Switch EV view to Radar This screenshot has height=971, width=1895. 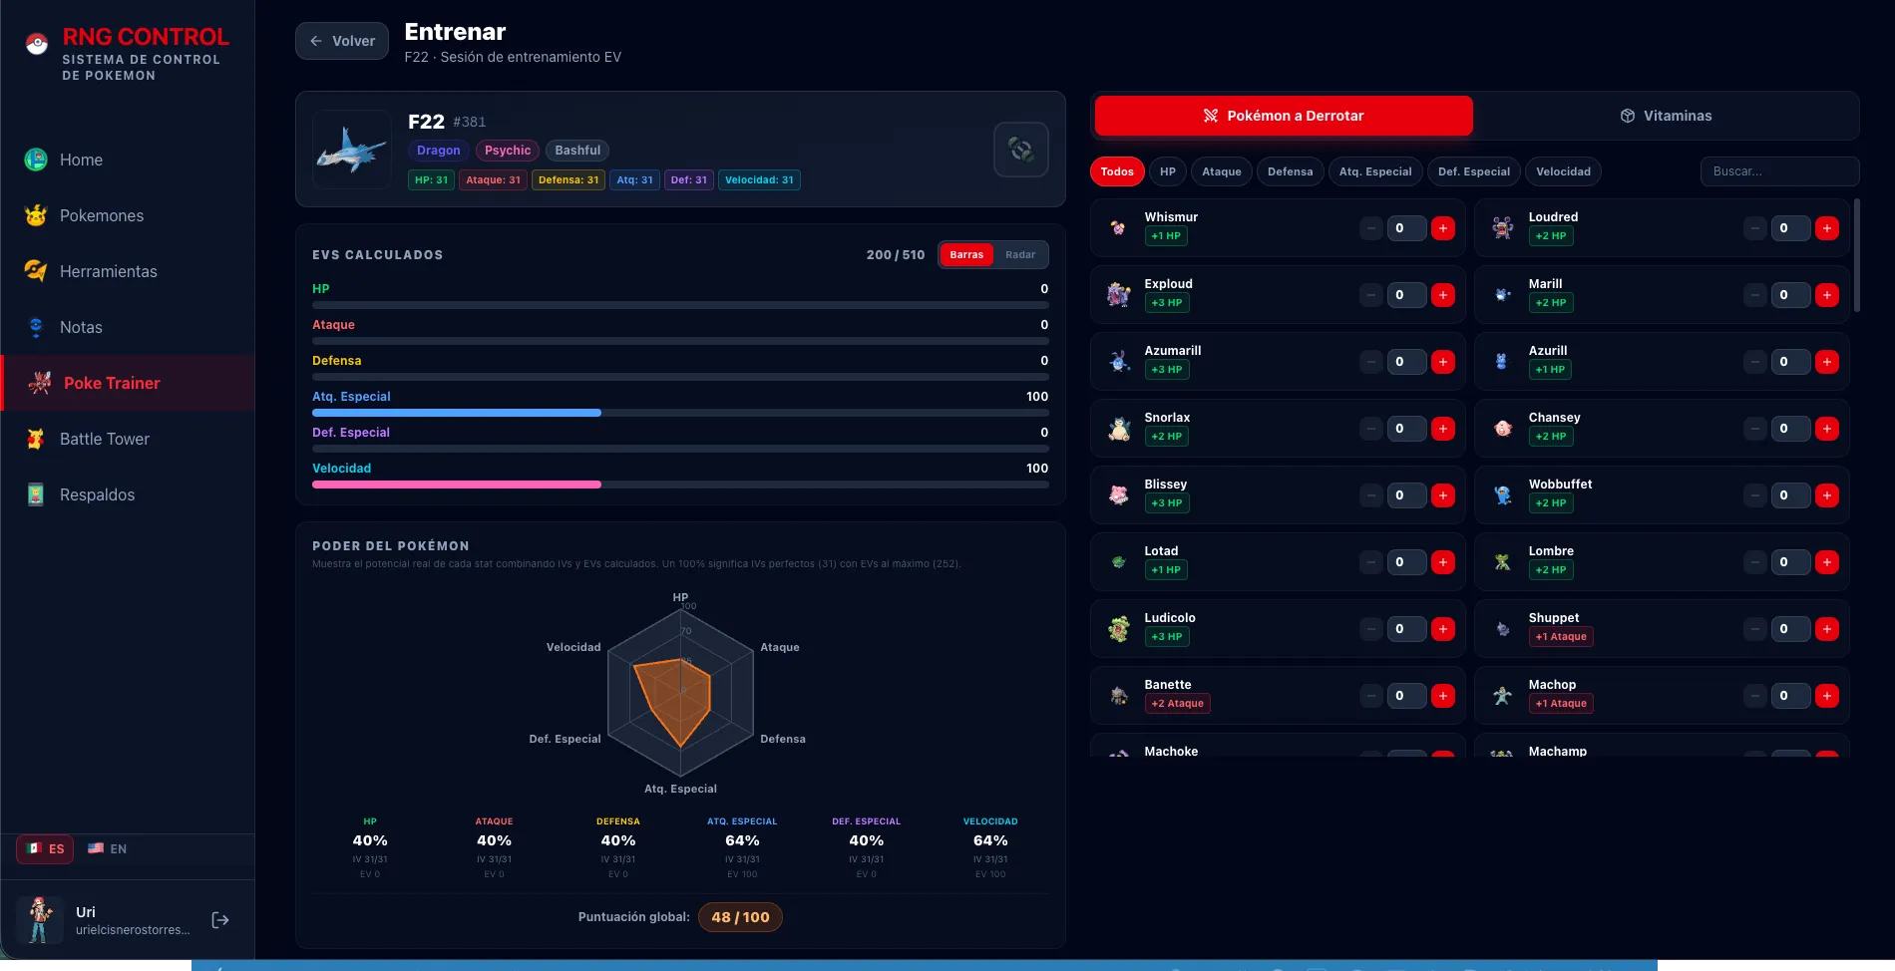[x=1020, y=255]
